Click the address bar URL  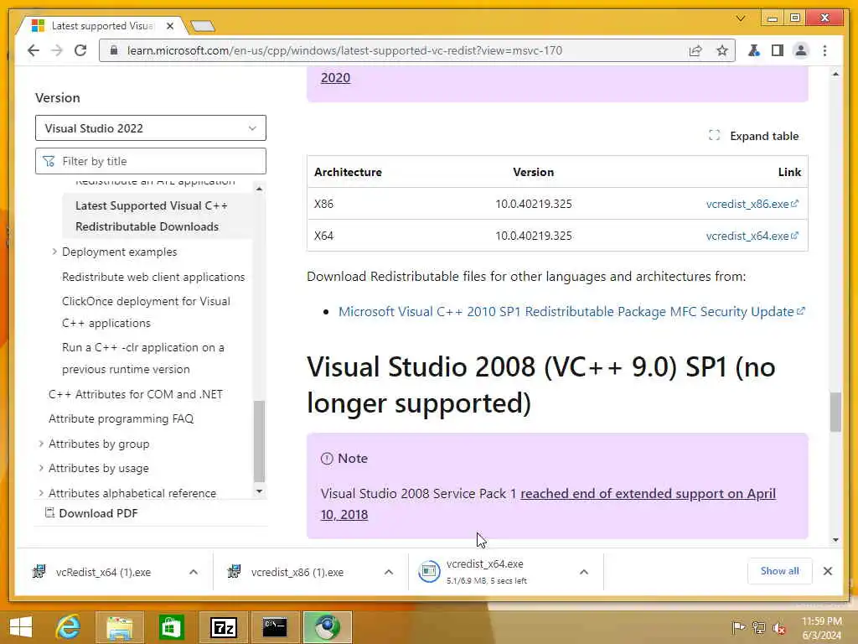click(344, 50)
